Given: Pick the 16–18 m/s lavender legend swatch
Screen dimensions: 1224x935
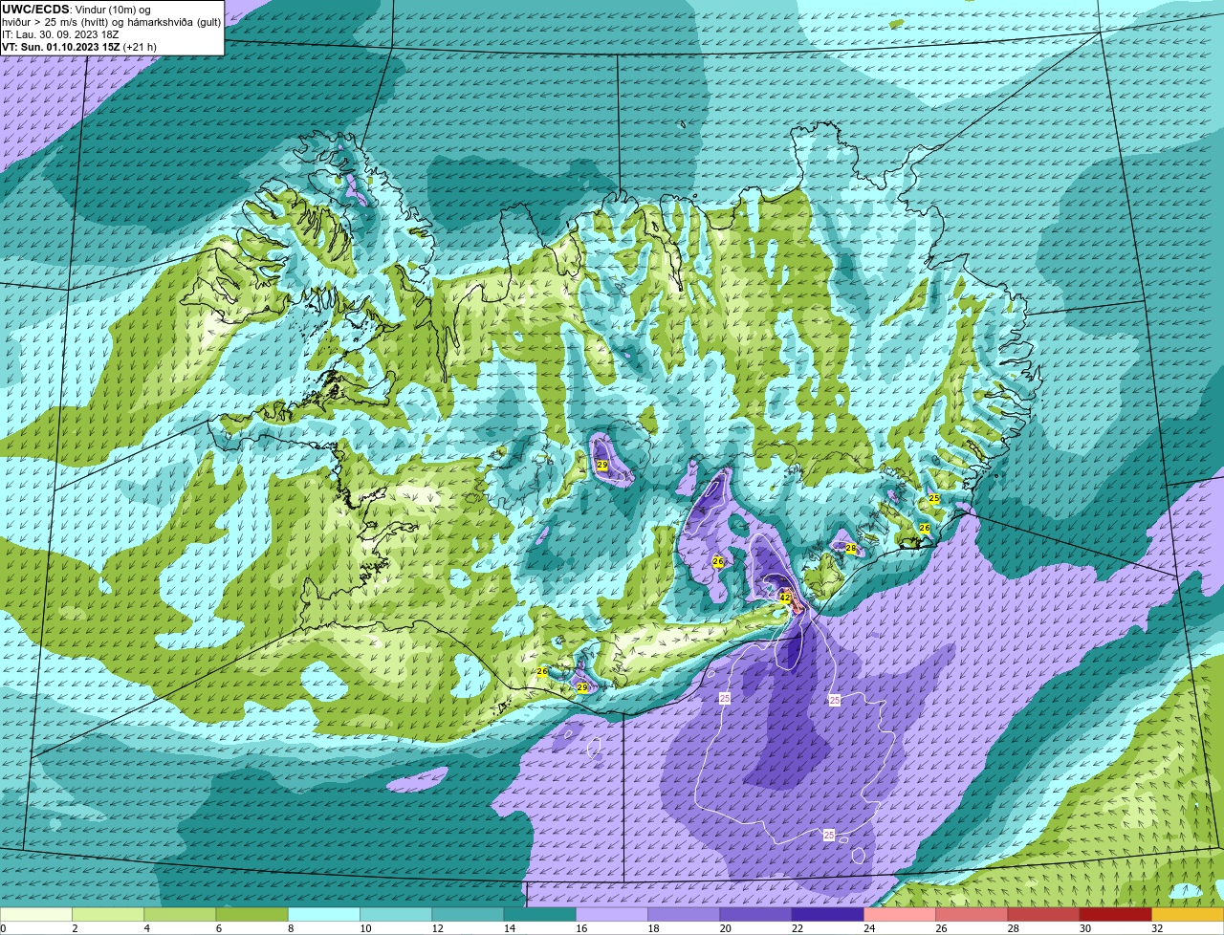Looking at the screenshot, I should coord(612,914).
